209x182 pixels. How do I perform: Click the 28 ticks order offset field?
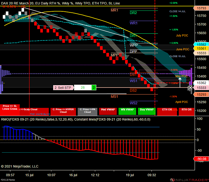[x=83, y=87]
